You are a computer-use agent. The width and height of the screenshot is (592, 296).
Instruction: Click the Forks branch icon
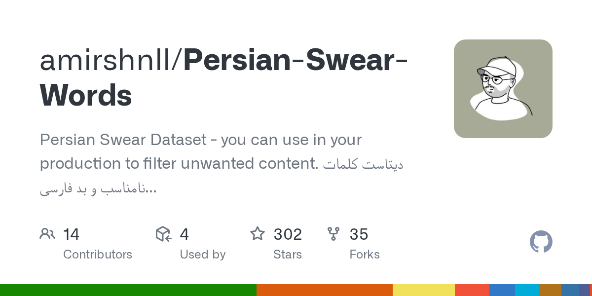[x=333, y=234]
